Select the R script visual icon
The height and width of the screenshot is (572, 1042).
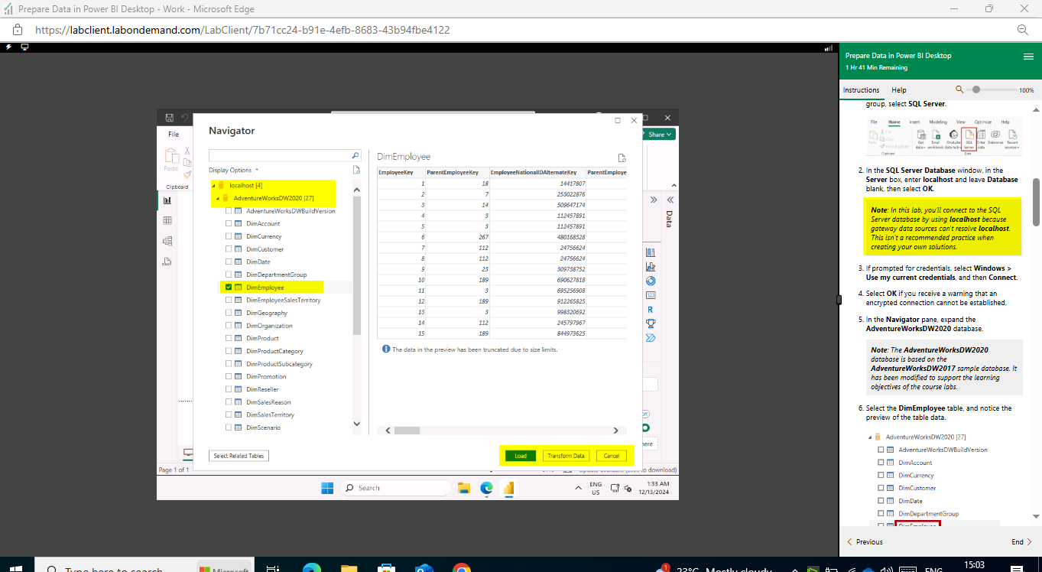(651, 309)
